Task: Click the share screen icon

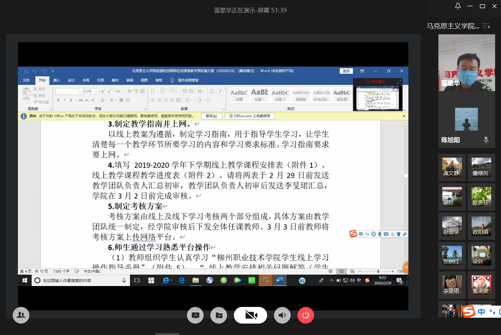Action: pos(195,315)
